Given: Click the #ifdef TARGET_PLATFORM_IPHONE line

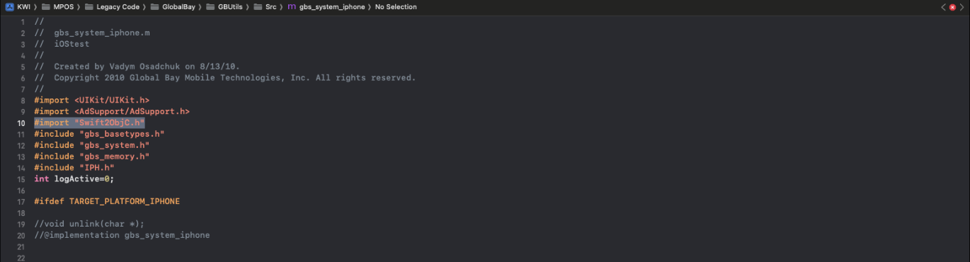Looking at the screenshot, I should pyautogui.click(x=107, y=202).
